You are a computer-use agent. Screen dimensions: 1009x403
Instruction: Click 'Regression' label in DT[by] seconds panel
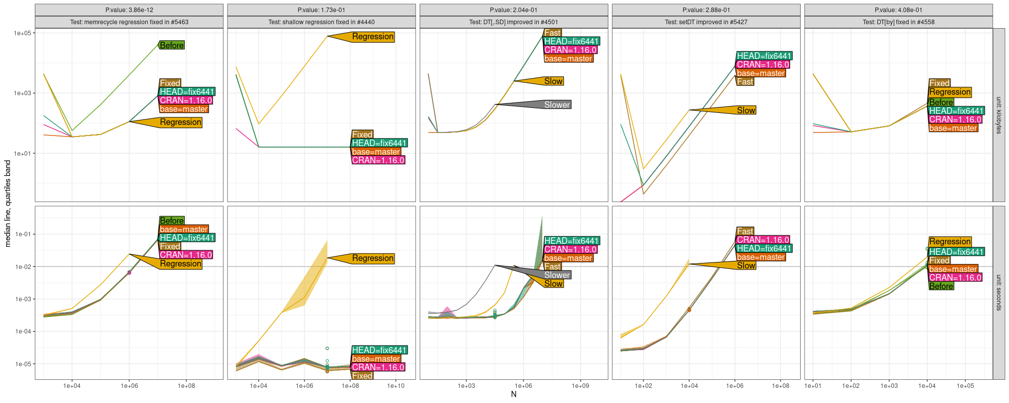(950, 242)
